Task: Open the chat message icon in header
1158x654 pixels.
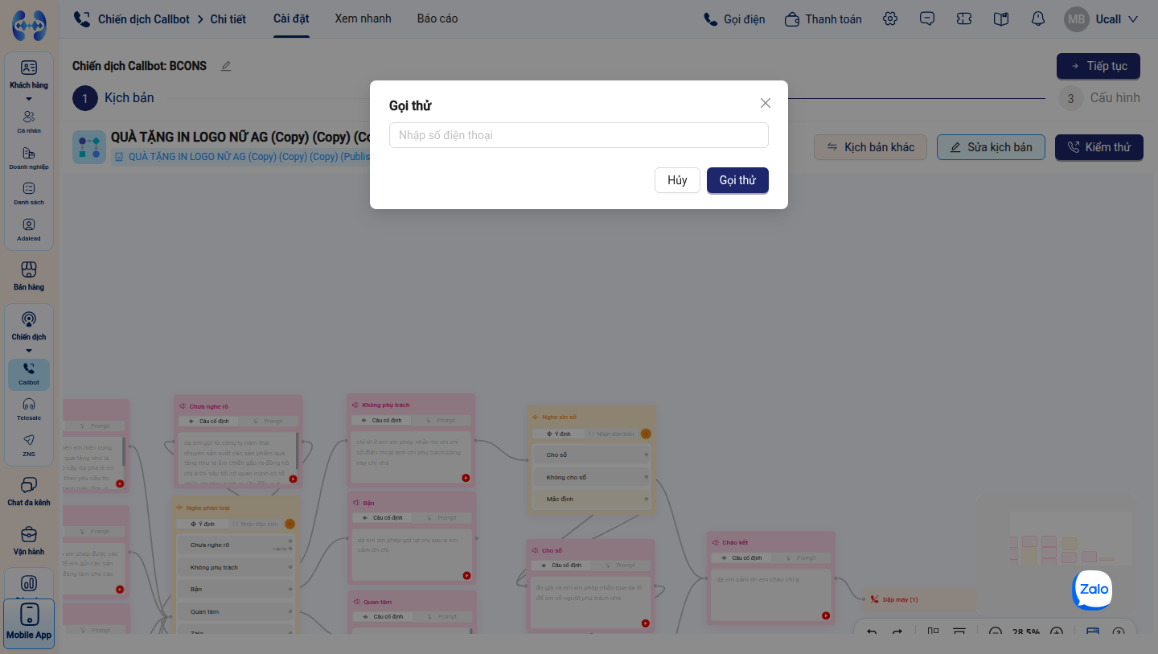Action: [x=927, y=19]
